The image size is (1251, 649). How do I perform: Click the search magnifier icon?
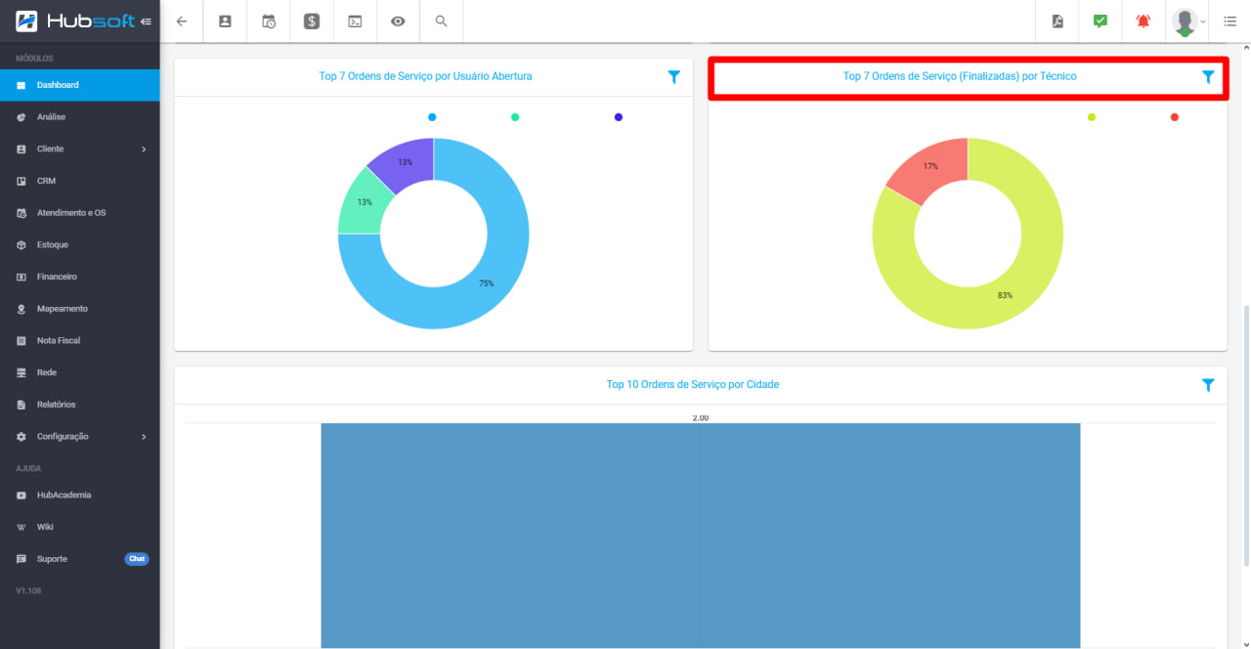click(x=441, y=22)
